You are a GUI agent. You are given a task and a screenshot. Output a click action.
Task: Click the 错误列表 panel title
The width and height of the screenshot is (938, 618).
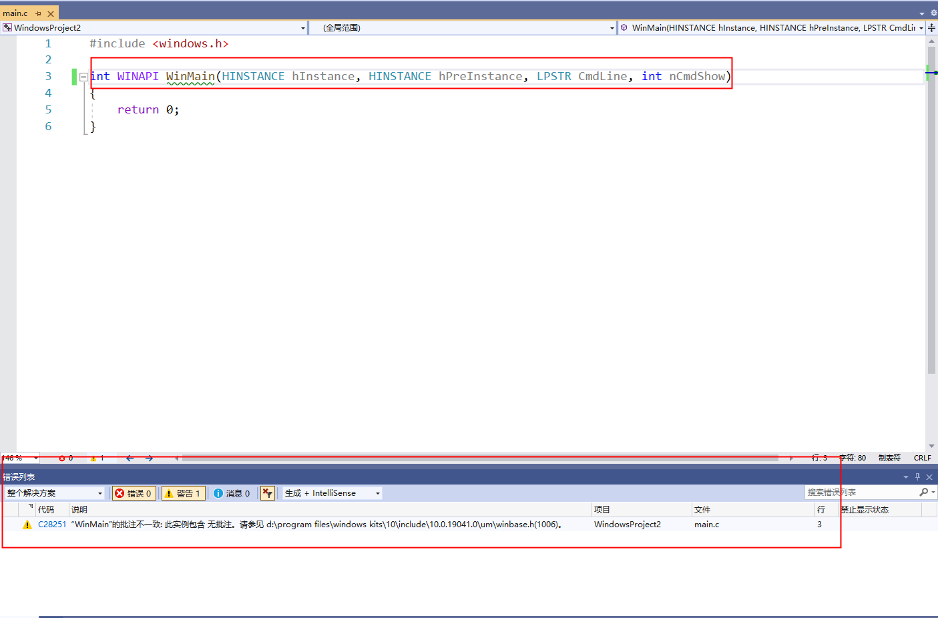point(19,477)
